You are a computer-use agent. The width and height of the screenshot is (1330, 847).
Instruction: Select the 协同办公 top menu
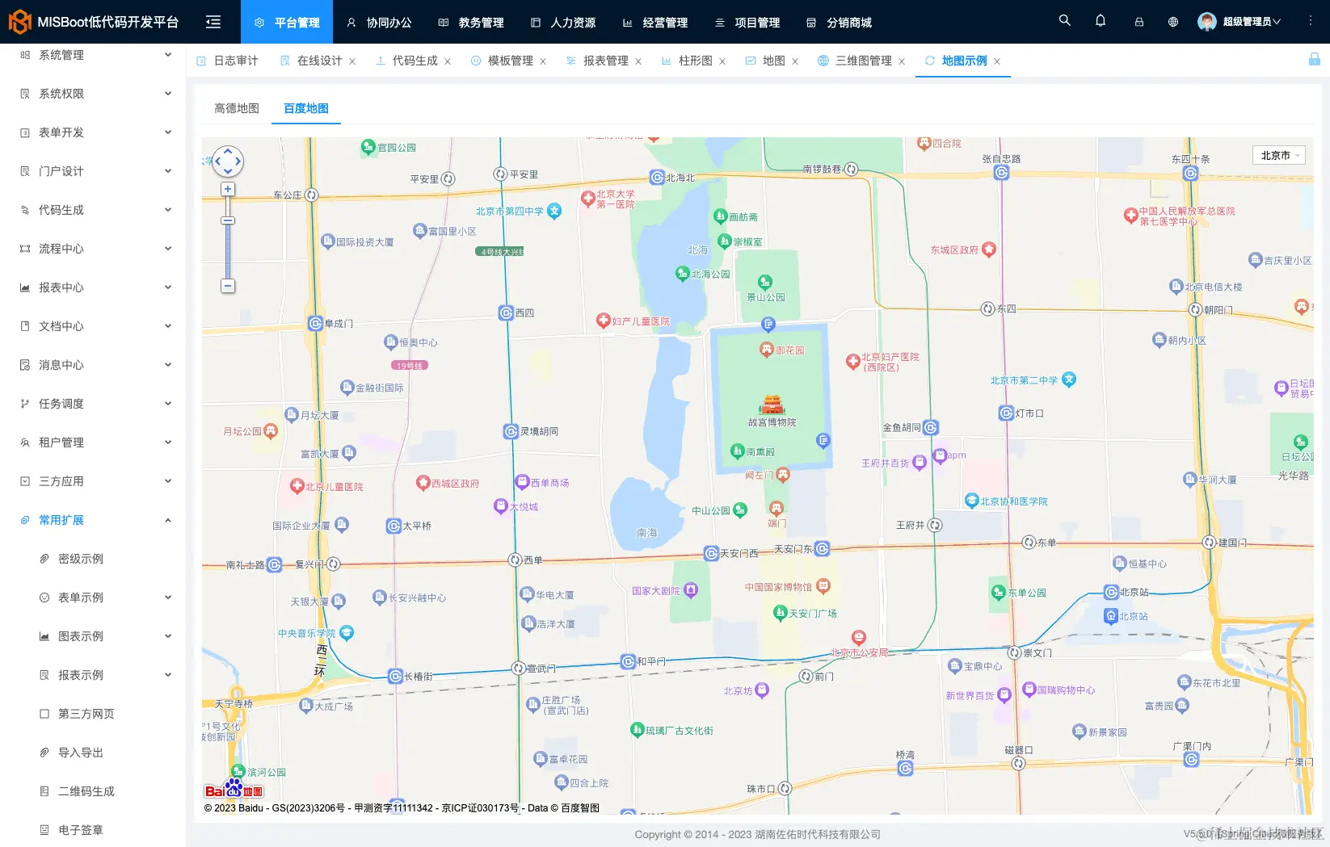point(379,22)
